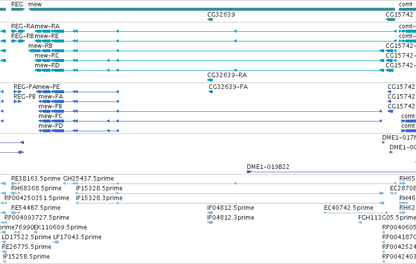
Task: Click the mew-PB protein label
Action: pos(50,106)
